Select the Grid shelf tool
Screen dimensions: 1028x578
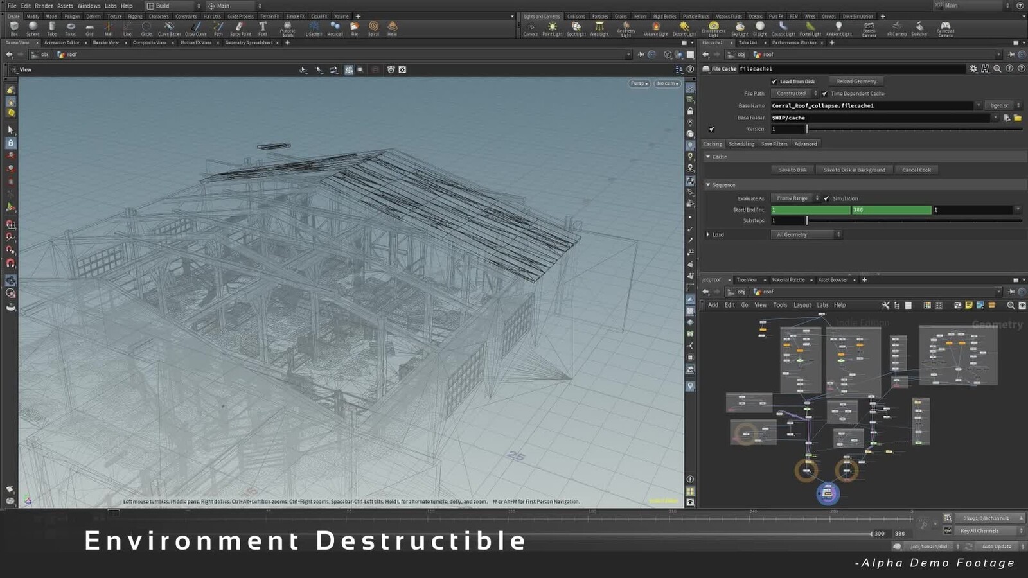coord(90,28)
